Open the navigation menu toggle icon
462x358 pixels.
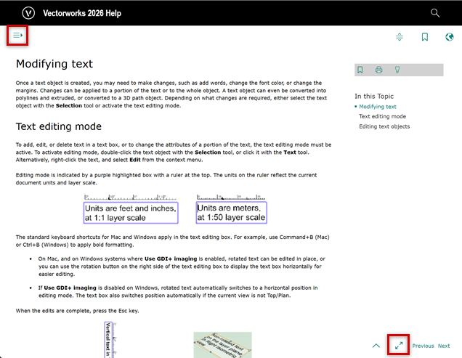(17, 35)
